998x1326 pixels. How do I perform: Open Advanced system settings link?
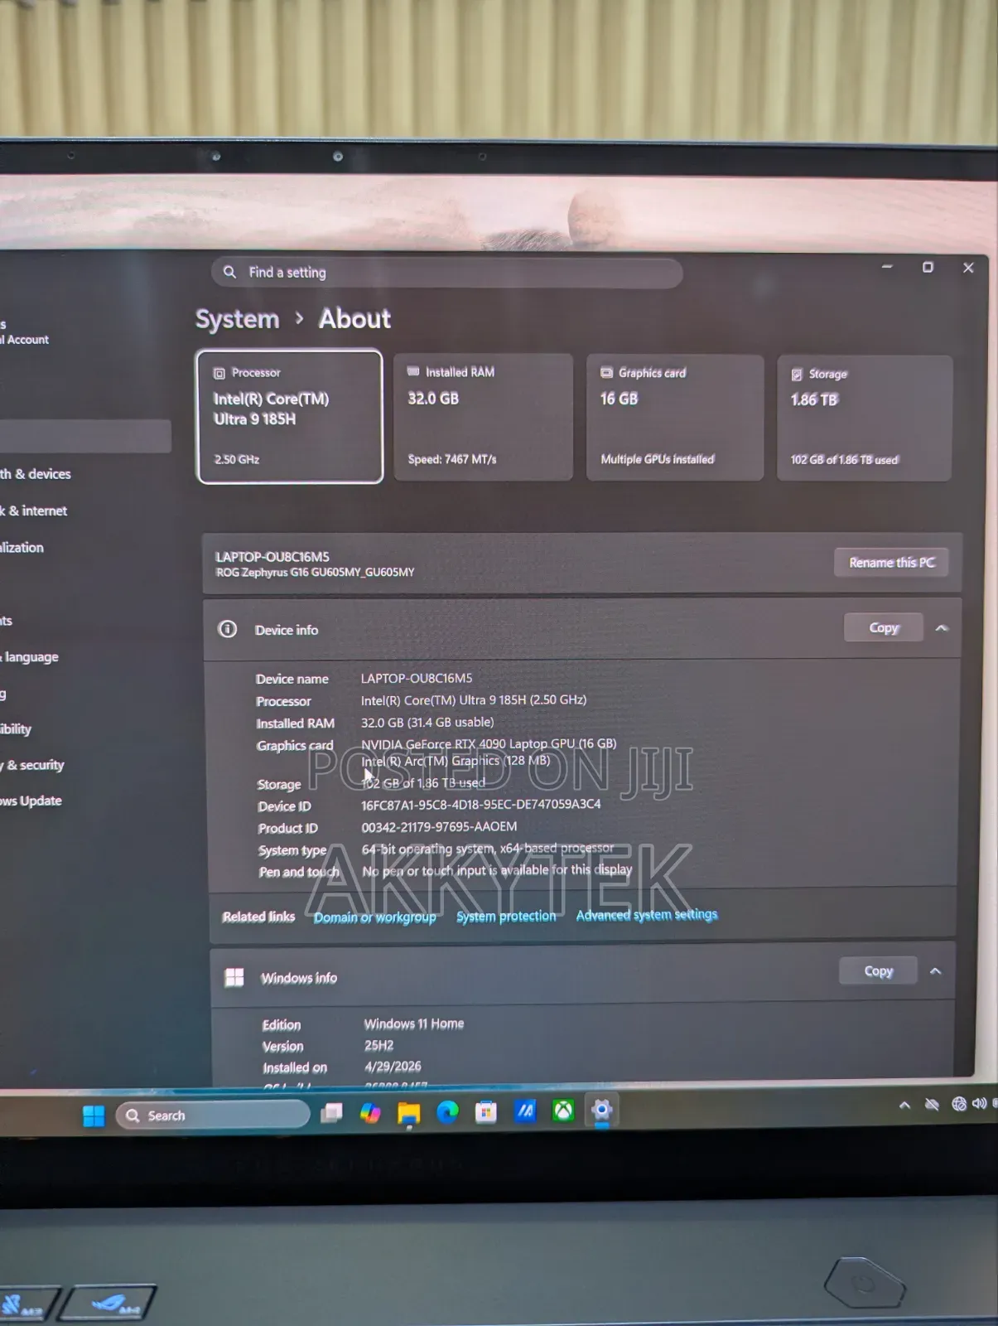pyautogui.click(x=647, y=914)
